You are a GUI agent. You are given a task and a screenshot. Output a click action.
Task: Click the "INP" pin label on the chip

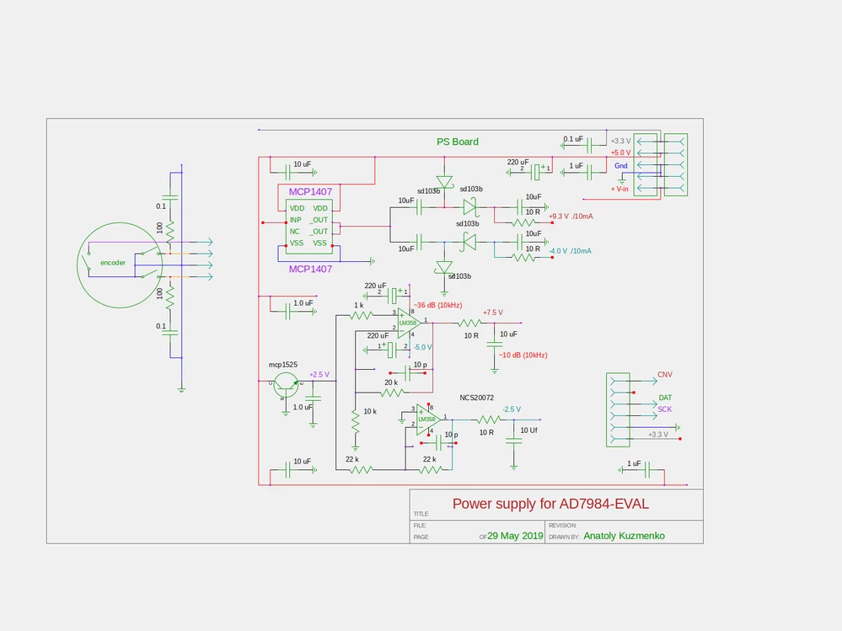point(295,220)
